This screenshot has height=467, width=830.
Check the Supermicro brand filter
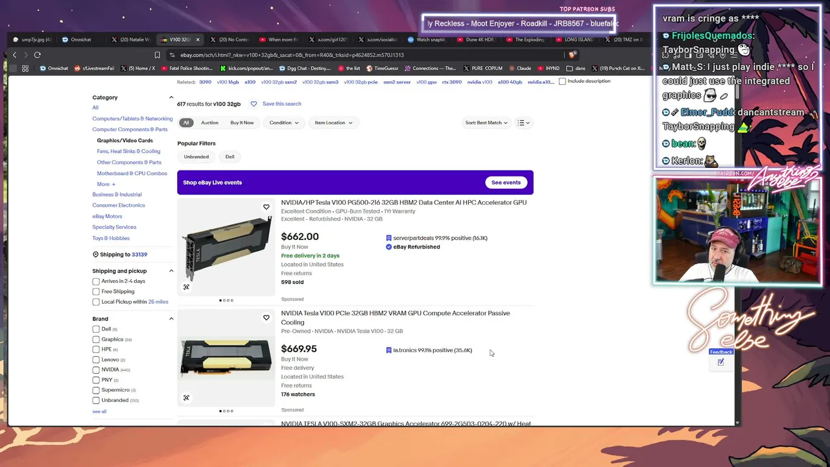(x=96, y=390)
